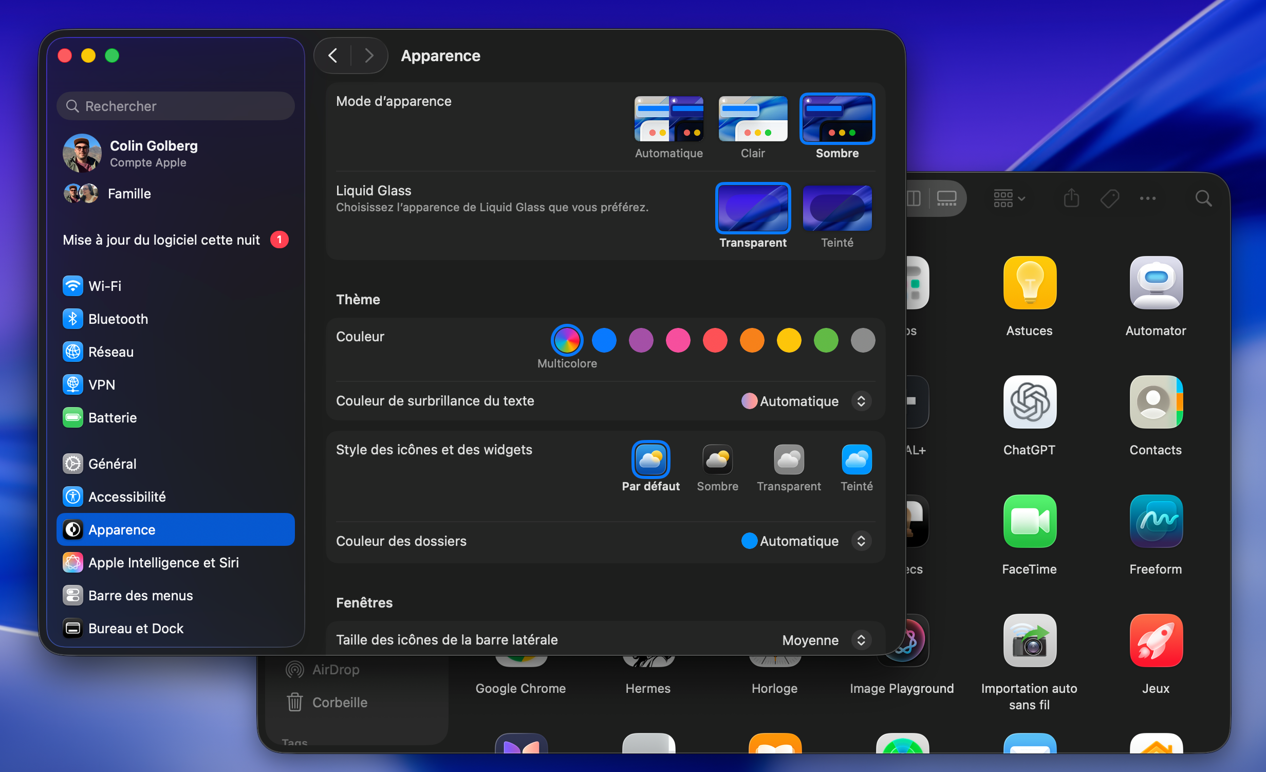This screenshot has height=772, width=1266.
Task: Choose the red accent color
Action: click(715, 340)
